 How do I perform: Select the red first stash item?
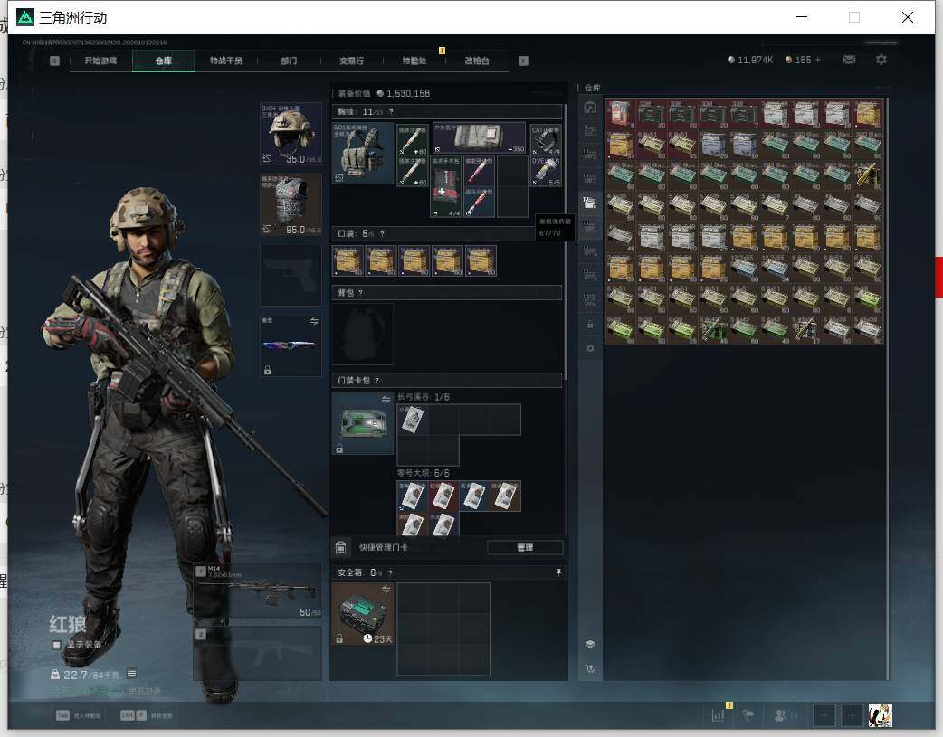(620, 114)
